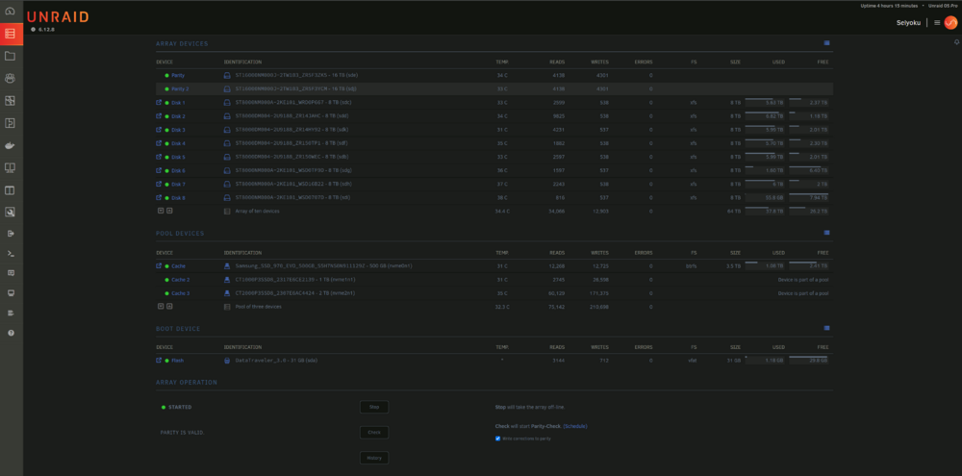Open the Main array icon in sidebar
The width and height of the screenshot is (962, 476).
[x=10, y=33]
